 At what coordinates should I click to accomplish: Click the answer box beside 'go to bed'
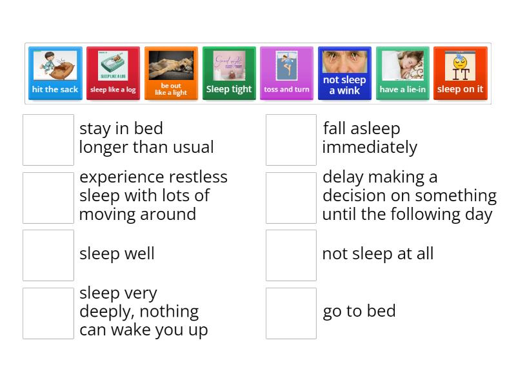(x=291, y=313)
